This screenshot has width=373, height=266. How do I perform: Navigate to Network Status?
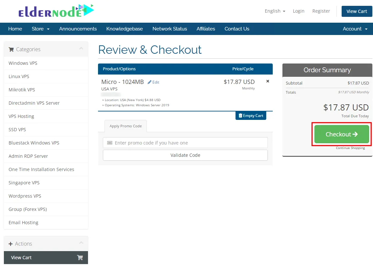coord(170,29)
